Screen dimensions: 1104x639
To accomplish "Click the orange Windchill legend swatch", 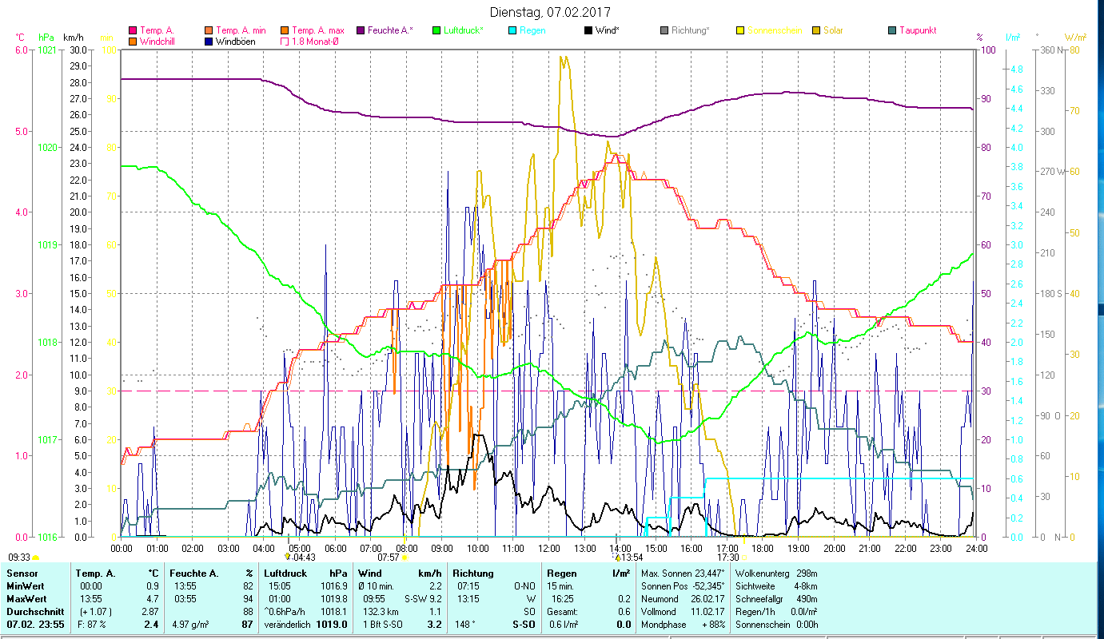I will pos(133,41).
